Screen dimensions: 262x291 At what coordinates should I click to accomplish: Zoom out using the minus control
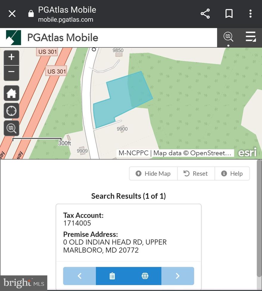[11, 72]
